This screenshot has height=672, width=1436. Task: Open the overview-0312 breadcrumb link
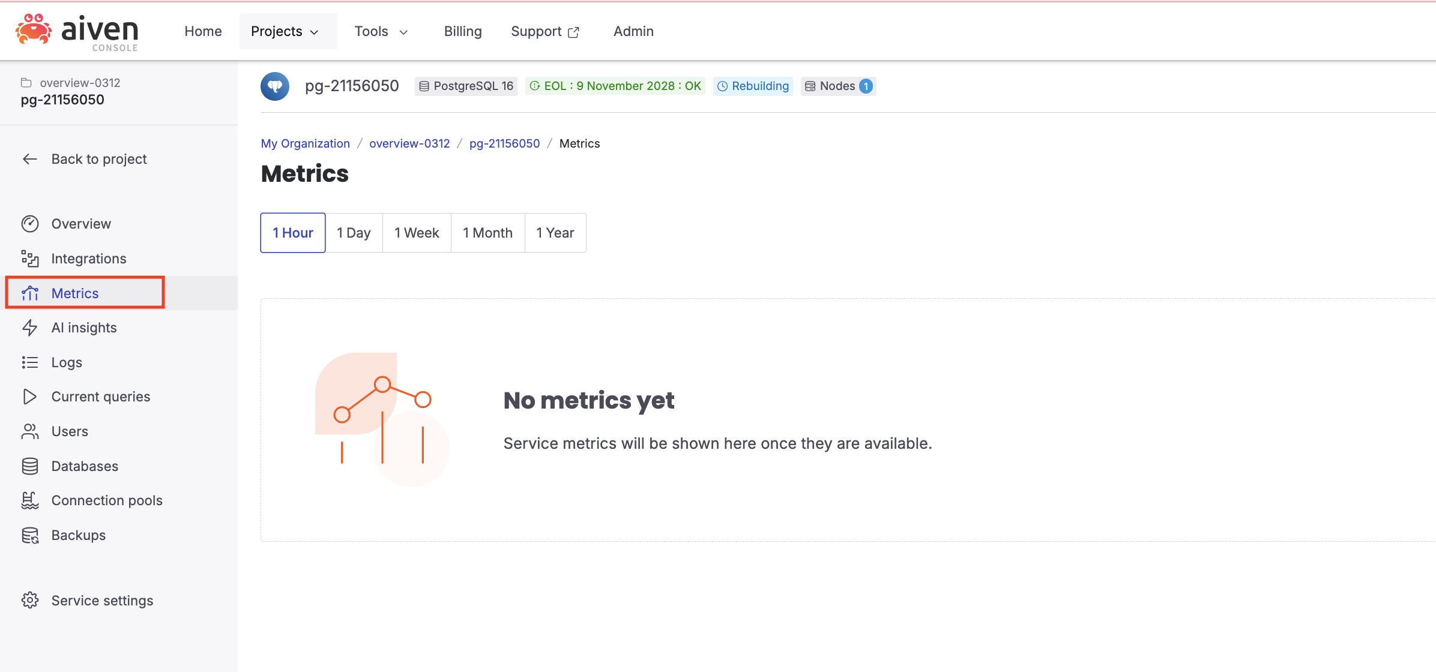409,143
